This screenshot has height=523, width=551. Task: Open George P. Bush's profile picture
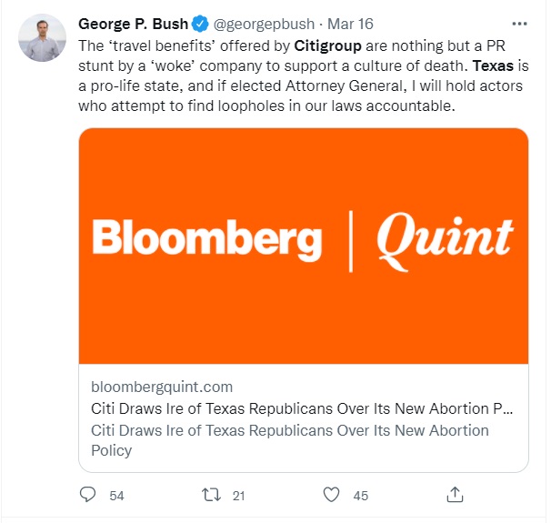(x=42, y=38)
